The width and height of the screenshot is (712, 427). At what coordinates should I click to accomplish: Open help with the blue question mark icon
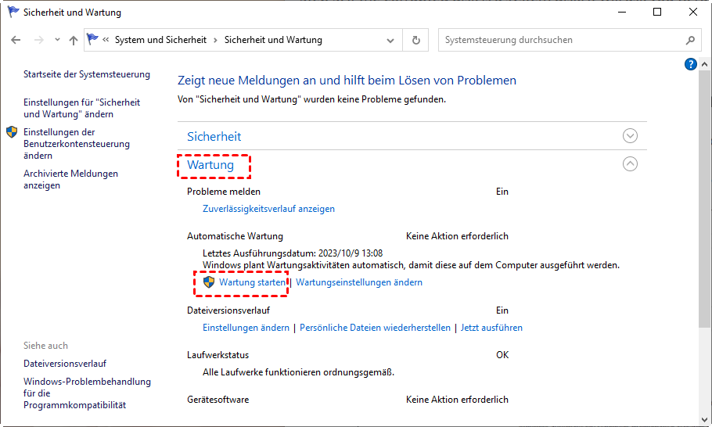click(x=690, y=64)
